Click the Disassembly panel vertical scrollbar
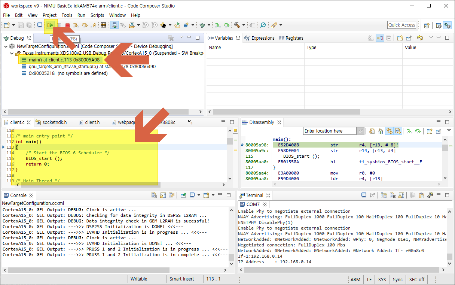455x285 pixels. [x=445, y=148]
